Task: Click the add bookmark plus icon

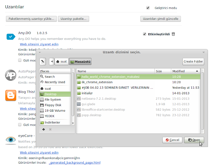Action: pyautogui.click(x=43, y=130)
